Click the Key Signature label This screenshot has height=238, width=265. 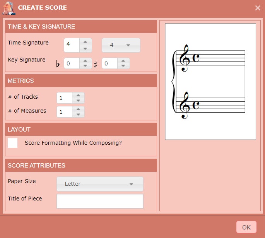[27, 60]
